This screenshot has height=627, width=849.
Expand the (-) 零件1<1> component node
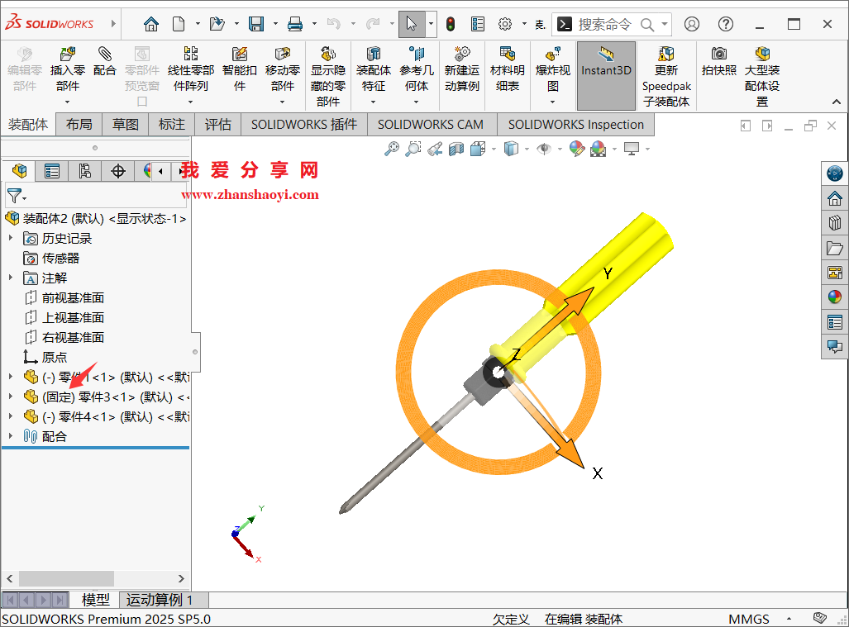[10, 377]
